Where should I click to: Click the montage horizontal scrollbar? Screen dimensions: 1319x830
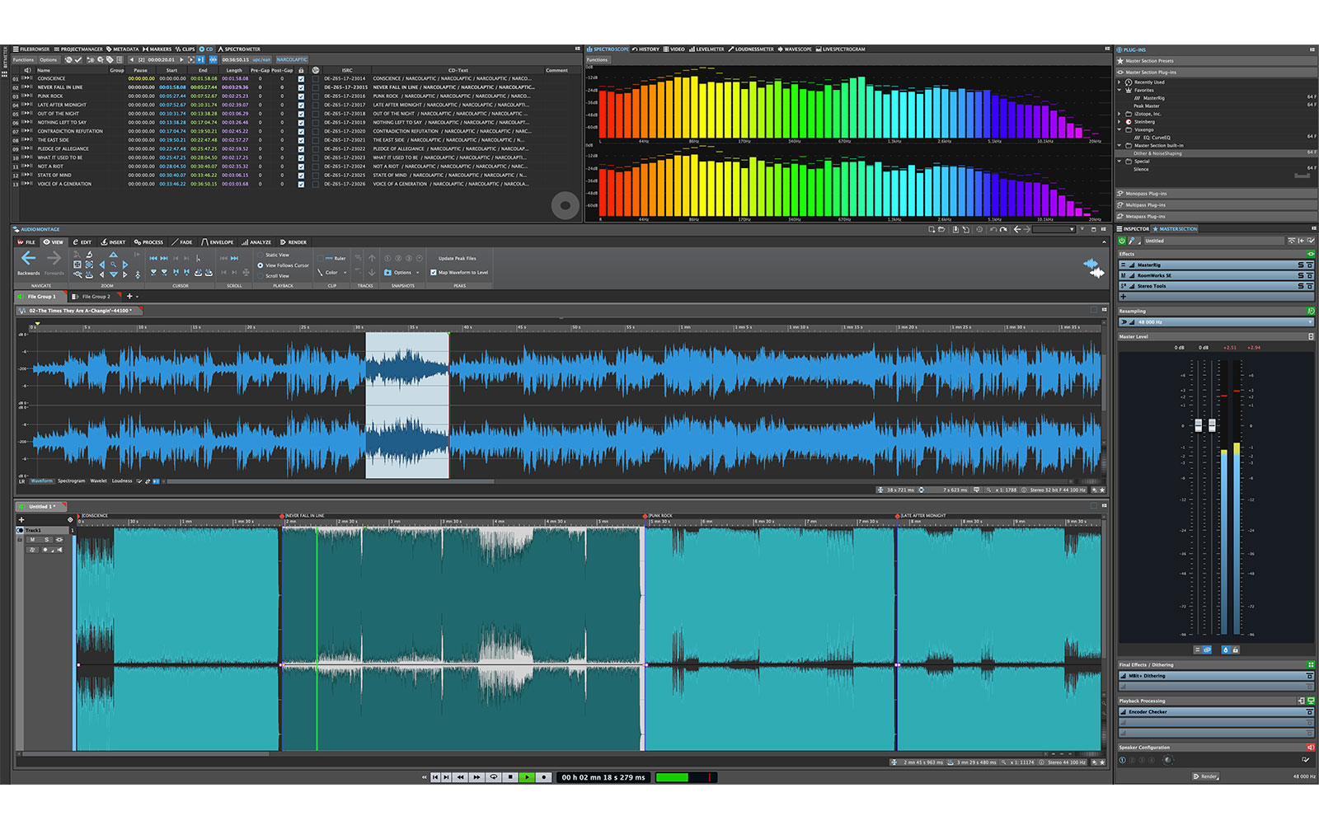144,753
